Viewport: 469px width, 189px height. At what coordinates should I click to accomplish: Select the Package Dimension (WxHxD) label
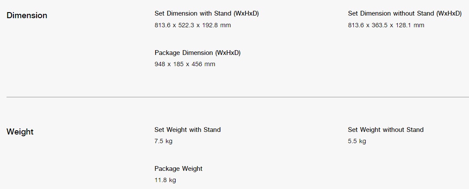click(197, 53)
